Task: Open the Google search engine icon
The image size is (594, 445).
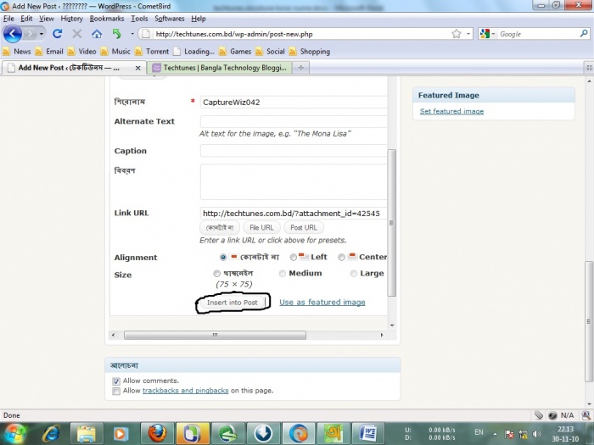Action: [x=485, y=34]
